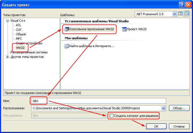Select ATL project type
This screenshot has width=193, height=133.
[x=18, y=25]
